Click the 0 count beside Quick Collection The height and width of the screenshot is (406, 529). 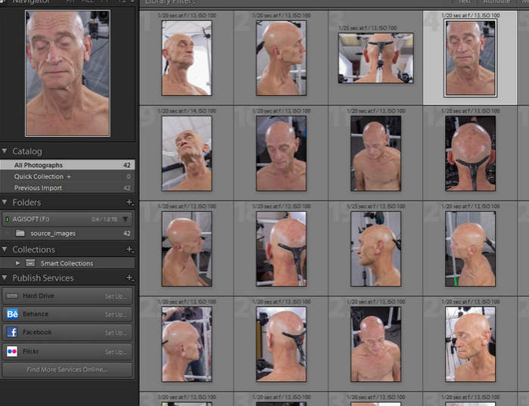(x=129, y=177)
